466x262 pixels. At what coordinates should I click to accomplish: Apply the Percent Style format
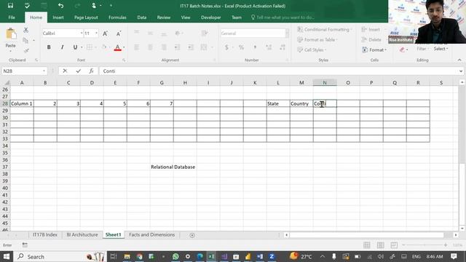241,47
